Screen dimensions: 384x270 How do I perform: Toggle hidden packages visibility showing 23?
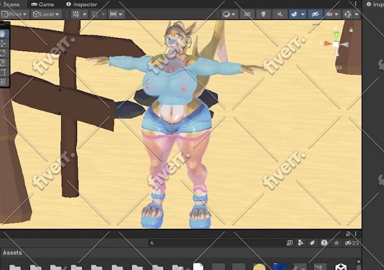pyautogui.click(x=352, y=243)
